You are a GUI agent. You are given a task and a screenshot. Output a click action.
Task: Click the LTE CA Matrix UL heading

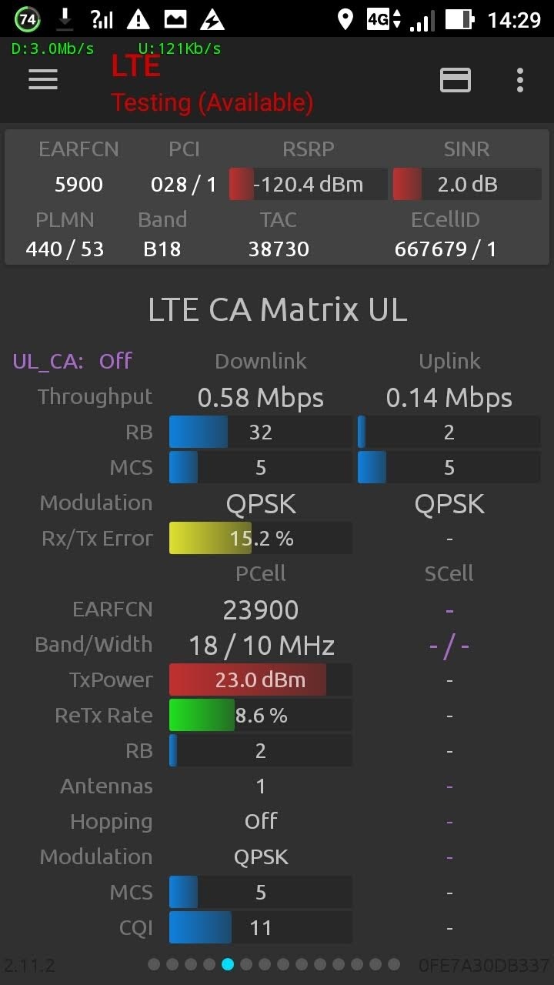[x=277, y=309]
